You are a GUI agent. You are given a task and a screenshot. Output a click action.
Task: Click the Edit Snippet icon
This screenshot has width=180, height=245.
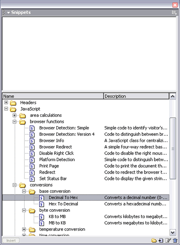point(168,241)
